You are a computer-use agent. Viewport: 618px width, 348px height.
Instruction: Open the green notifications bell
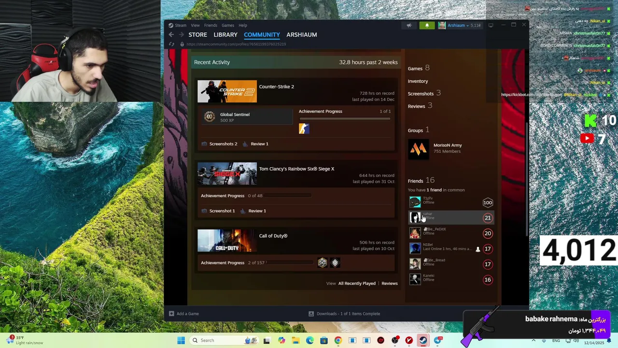pos(427,25)
